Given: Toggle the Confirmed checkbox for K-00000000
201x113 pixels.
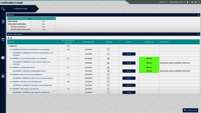Looking at the screenshot, I should [x=108, y=49].
